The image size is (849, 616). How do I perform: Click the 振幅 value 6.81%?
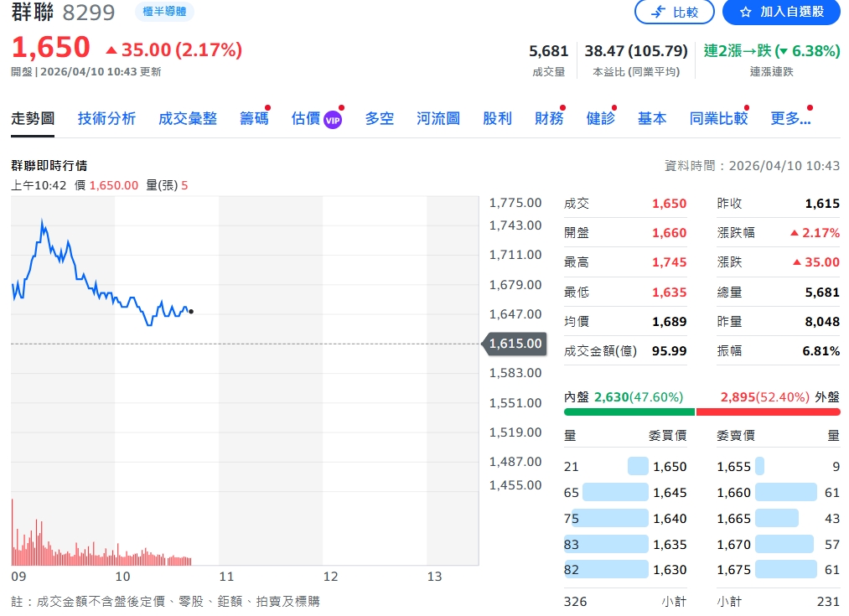click(821, 351)
